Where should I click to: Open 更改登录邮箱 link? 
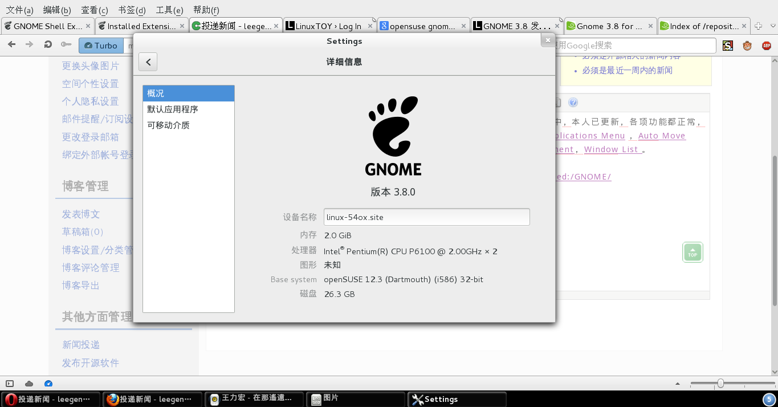pos(91,137)
